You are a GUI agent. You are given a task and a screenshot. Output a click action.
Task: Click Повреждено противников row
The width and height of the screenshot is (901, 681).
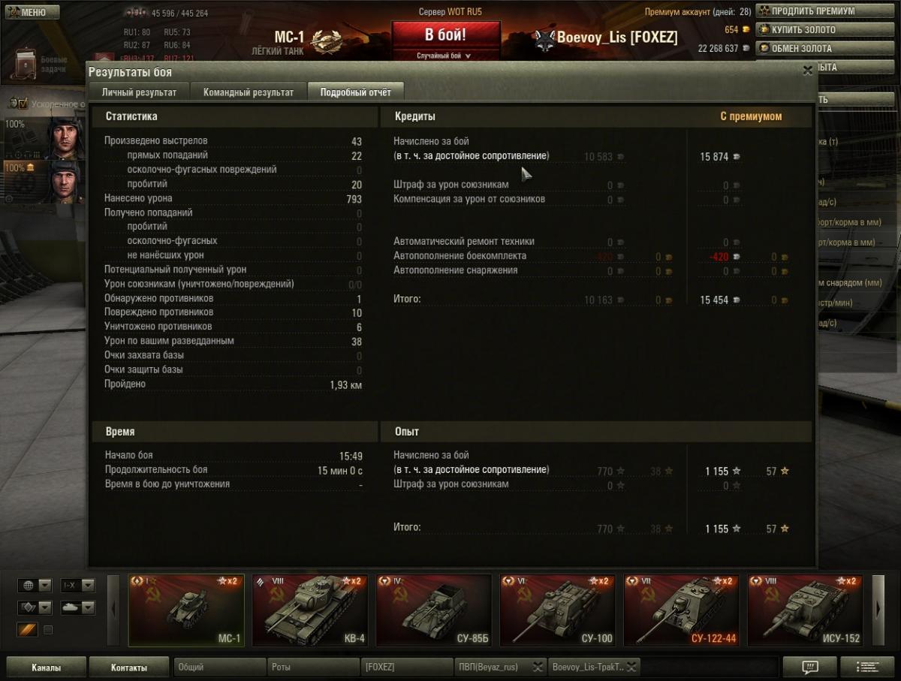(233, 312)
